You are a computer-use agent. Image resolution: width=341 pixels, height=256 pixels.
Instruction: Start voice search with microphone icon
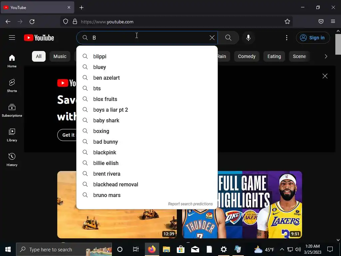(x=248, y=38)
